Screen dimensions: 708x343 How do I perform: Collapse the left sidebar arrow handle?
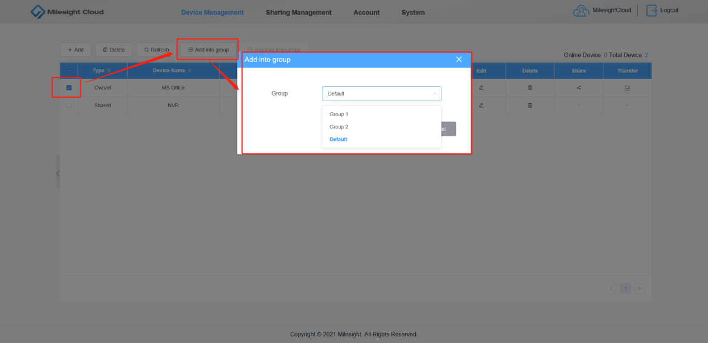pos(58,173)
